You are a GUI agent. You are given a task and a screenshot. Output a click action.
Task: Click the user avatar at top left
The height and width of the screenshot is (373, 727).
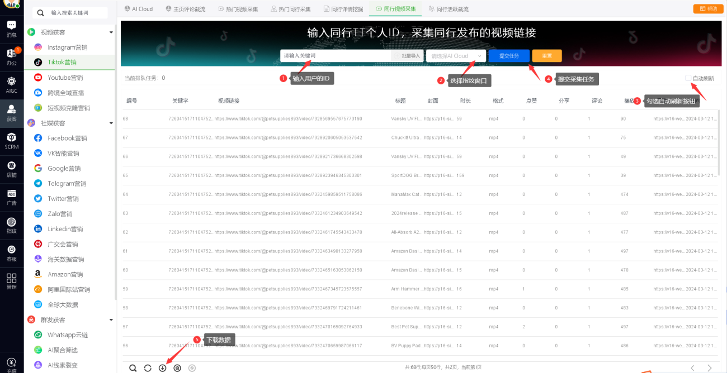[x=11, y=3]
